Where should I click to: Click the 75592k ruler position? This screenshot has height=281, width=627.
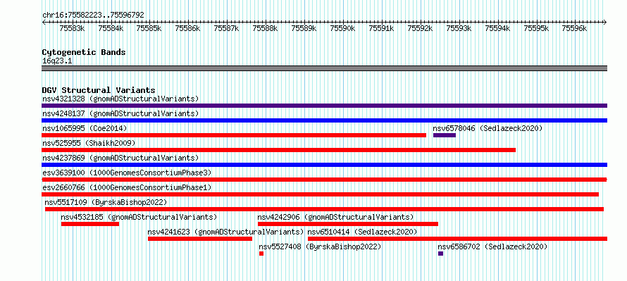pyautogui.click(x=421, y=28)
